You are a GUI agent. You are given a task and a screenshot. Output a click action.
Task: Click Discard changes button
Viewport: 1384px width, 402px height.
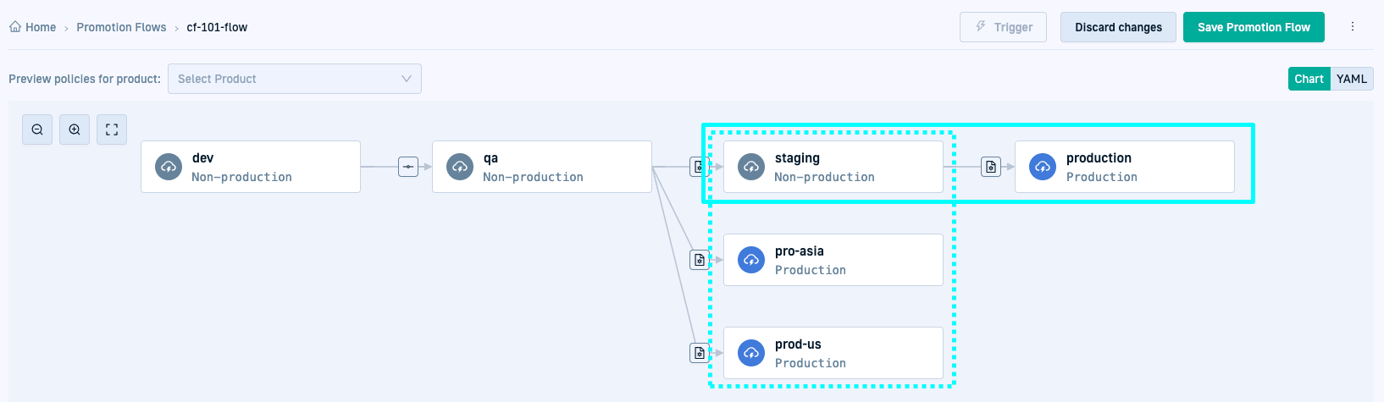tap(1118, 27)
